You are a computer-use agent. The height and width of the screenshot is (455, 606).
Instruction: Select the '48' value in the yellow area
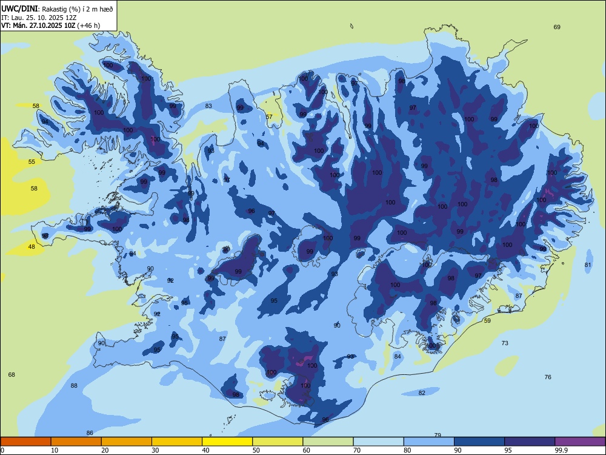pos(32,247)
